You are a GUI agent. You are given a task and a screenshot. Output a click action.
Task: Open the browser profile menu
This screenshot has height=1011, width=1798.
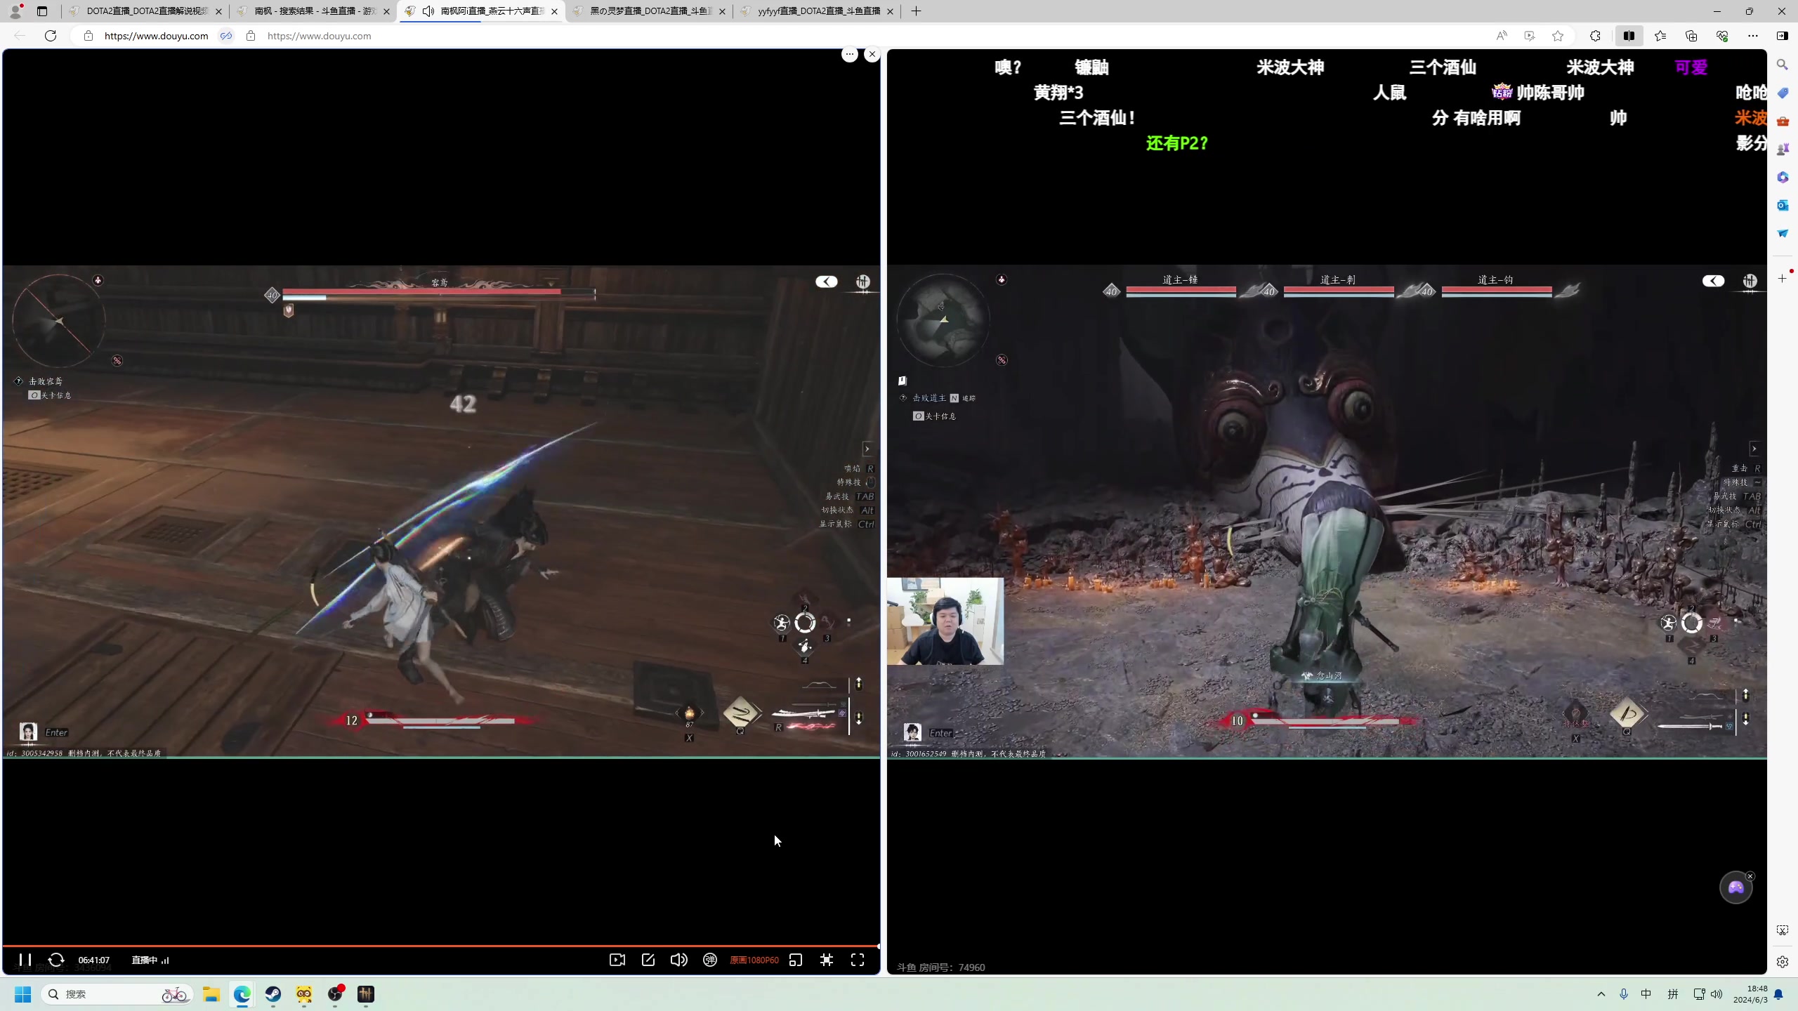(15, 11)
